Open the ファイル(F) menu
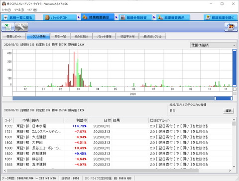Screen dimensions: 239x181 [6, 10]
